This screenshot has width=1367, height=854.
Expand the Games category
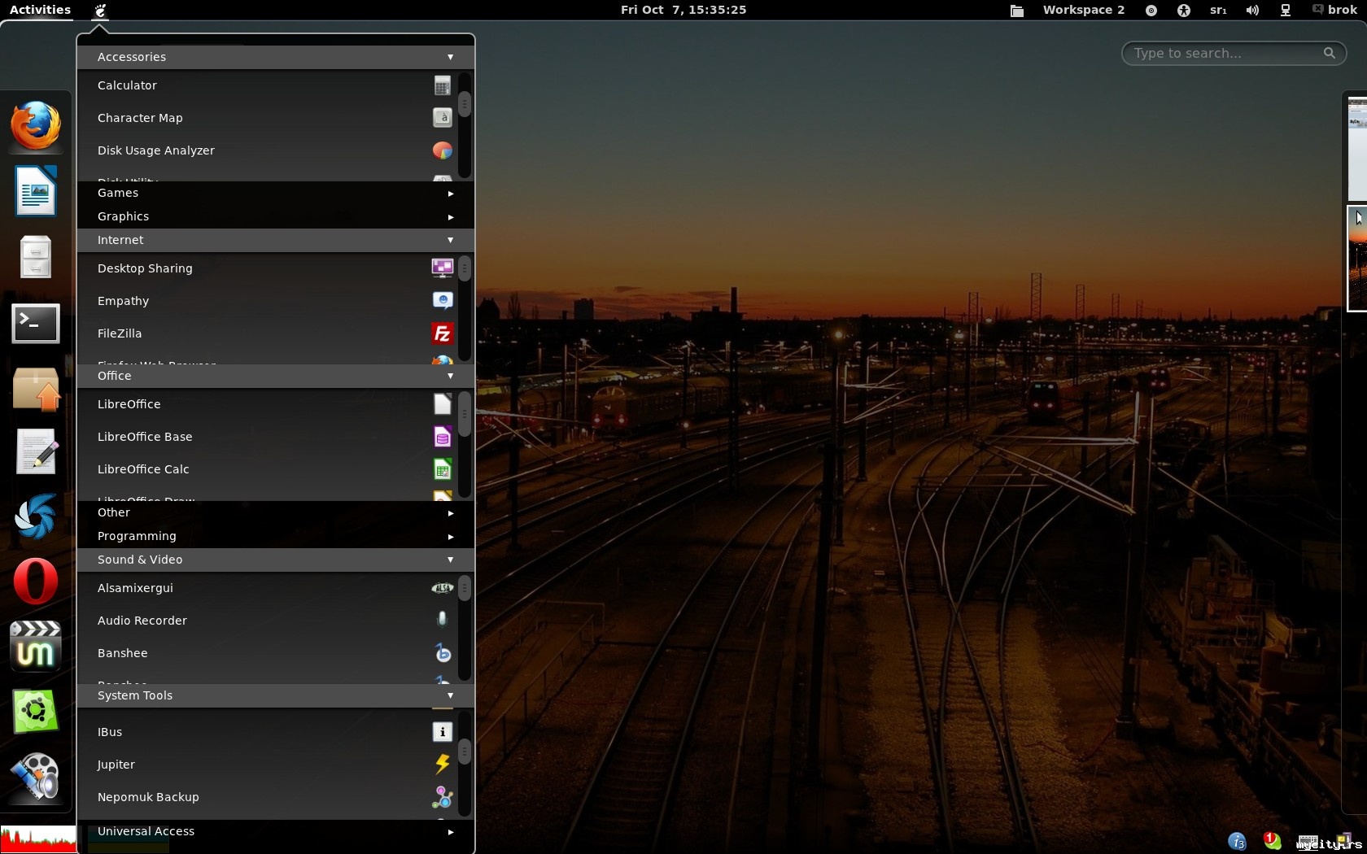(275, 193)
